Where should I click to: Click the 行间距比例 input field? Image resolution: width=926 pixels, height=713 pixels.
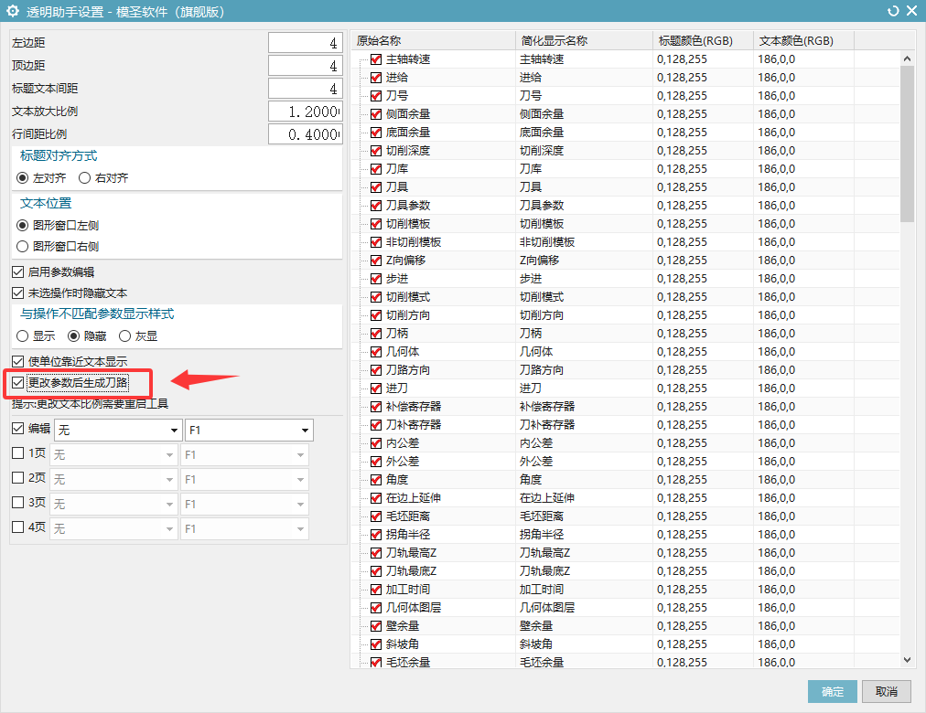306,134
